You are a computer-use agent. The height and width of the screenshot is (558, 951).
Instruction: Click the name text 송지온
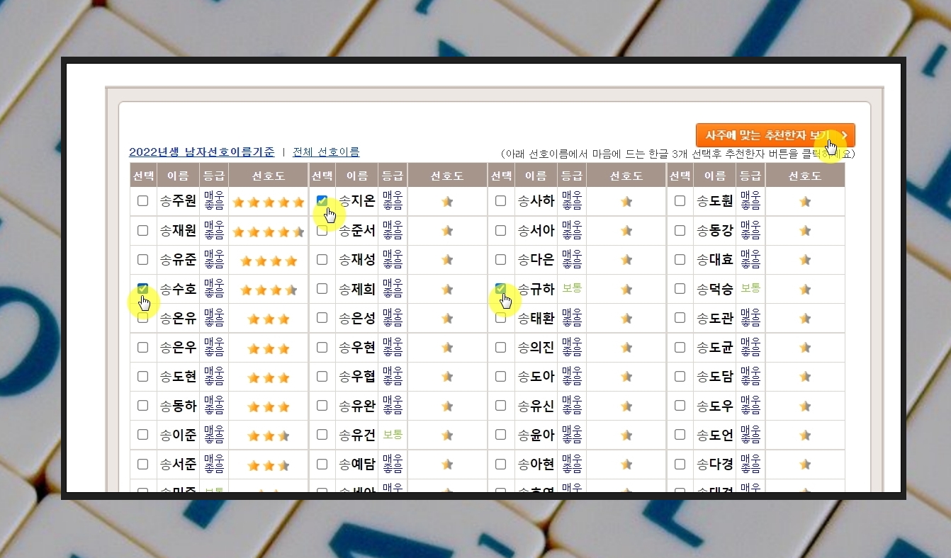pos(357,201)
